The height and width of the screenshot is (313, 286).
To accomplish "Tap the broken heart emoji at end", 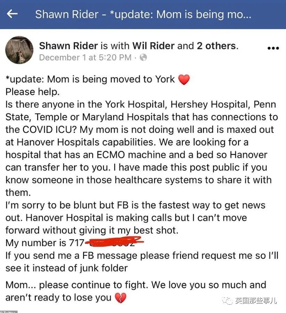I will [x=121, y=298].
